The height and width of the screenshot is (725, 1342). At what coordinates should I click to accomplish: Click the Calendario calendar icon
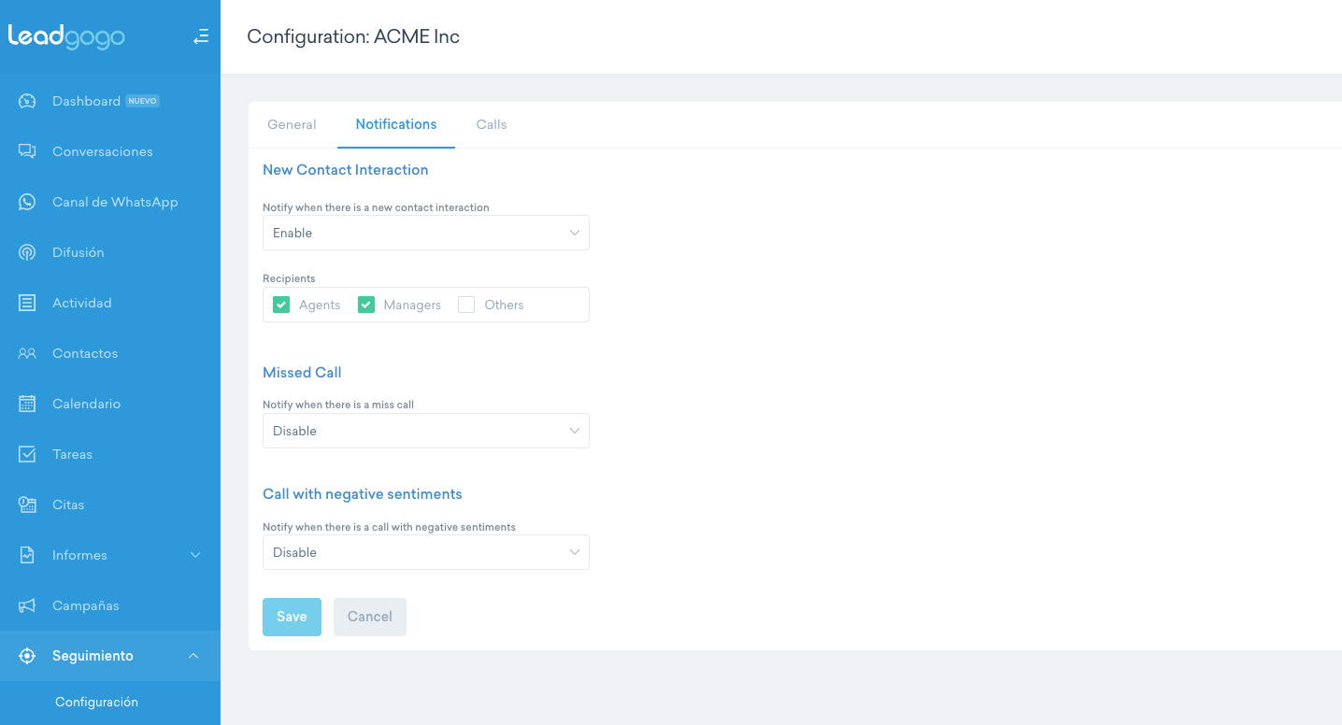tap(27, 404)
